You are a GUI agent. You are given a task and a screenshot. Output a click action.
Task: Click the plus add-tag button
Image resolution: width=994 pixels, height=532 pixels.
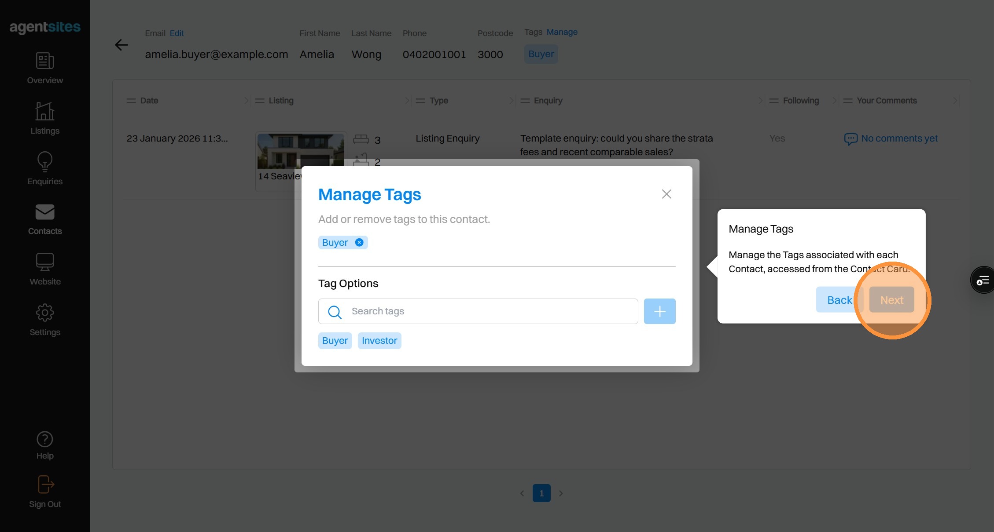(659, 311)
